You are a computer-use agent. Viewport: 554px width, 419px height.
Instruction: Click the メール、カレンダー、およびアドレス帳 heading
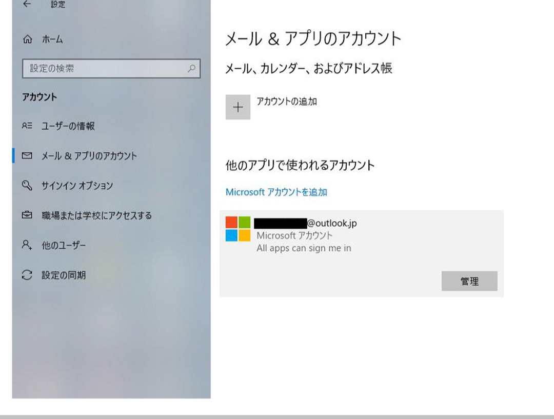pos(309,68)
